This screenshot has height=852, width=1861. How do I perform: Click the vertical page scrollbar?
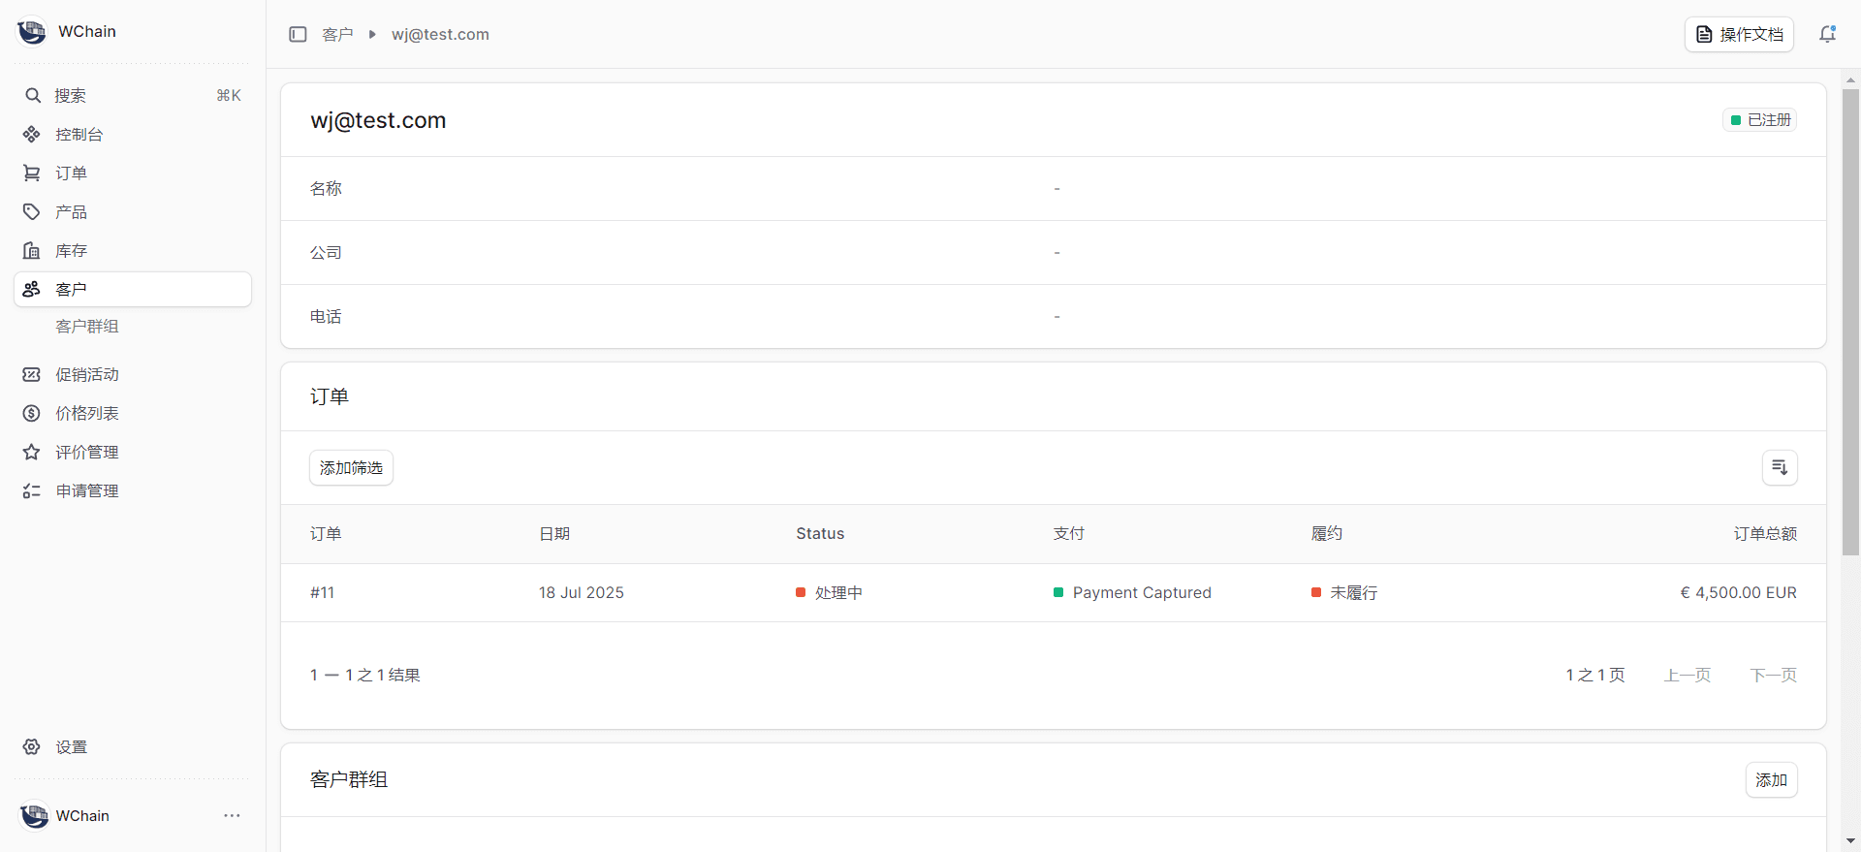1850,320
